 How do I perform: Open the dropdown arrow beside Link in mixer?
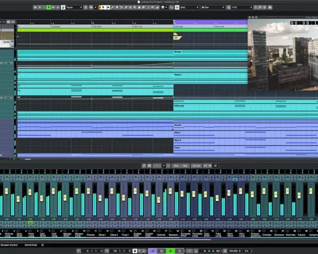tap(163, 166)
